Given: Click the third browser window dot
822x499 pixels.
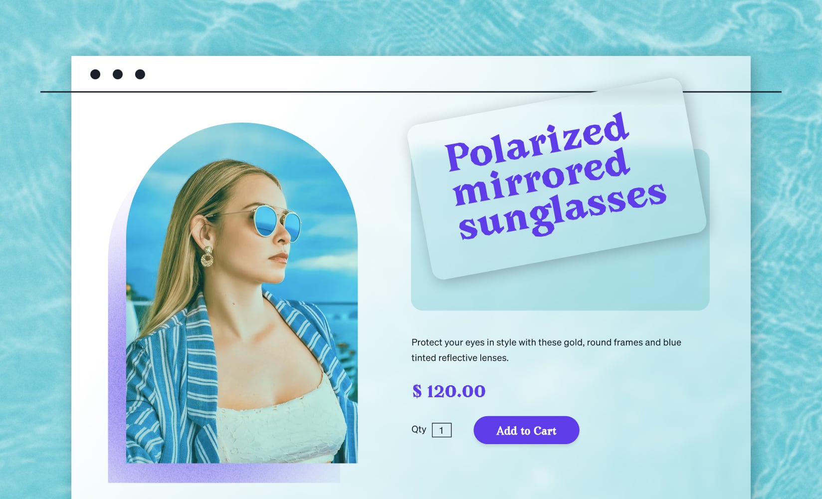Looking at the screenshot, I should tap(141, 74).
